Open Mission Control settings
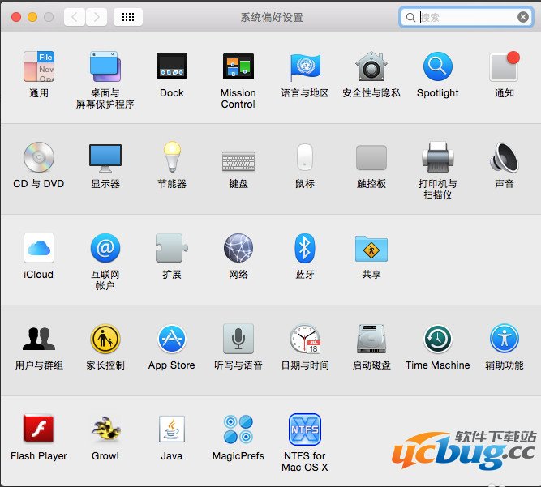The width and height of the screenshot is (541, 487). coord(238,67)
